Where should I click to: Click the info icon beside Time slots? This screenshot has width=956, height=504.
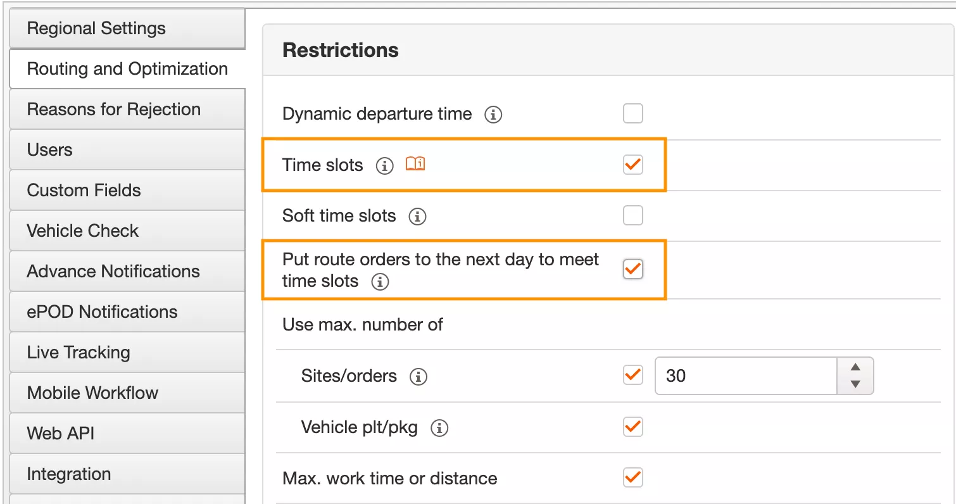384,166
